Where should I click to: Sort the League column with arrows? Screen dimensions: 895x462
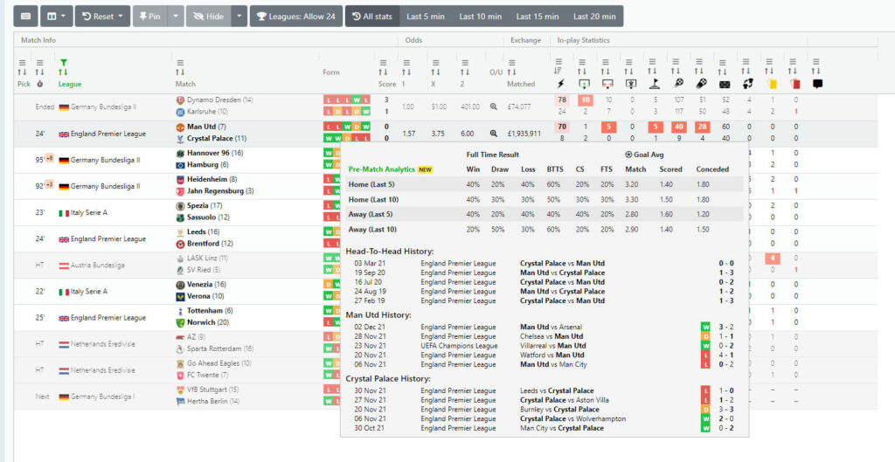pos(63,72)
